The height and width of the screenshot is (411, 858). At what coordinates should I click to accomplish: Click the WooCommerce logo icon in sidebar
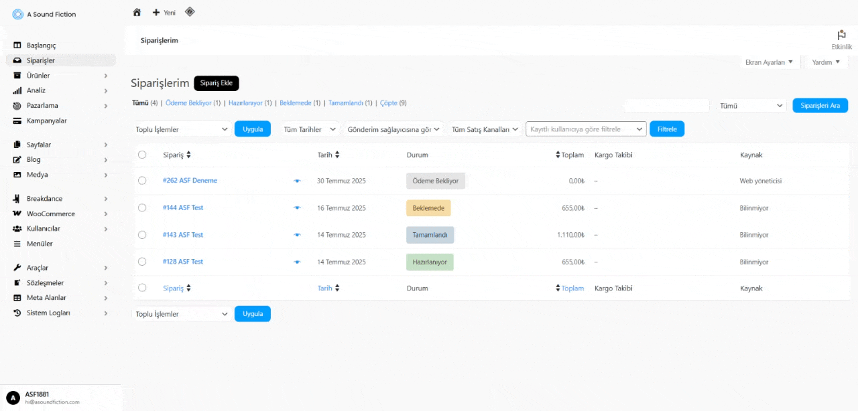17,214
